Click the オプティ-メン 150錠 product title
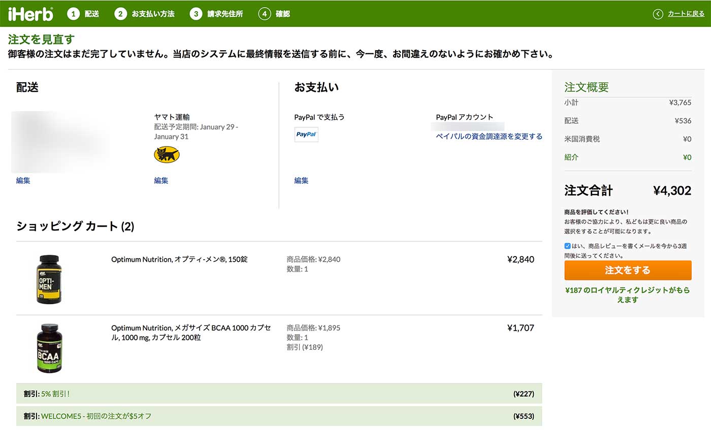Image resolution: width=711 pixels, height=431 pixels. click(179, 259)
